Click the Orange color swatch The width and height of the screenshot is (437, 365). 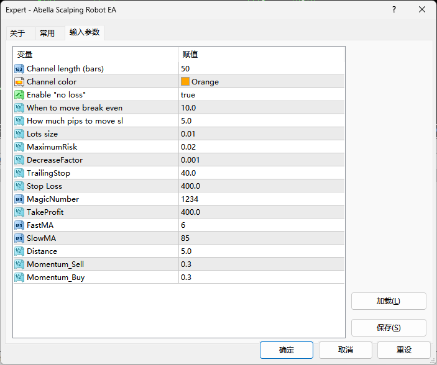click(185, 81)
